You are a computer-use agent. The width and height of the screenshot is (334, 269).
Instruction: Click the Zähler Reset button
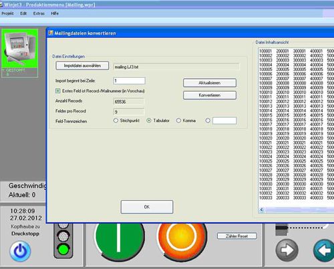coord(237,236)
